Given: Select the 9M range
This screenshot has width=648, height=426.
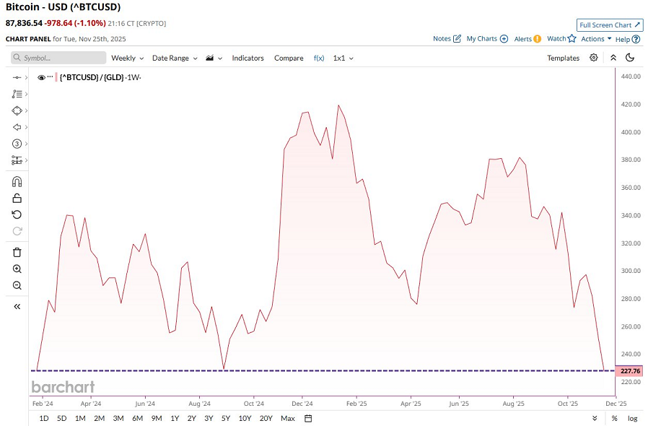Looking at the screenshot, I should point(157,418).
